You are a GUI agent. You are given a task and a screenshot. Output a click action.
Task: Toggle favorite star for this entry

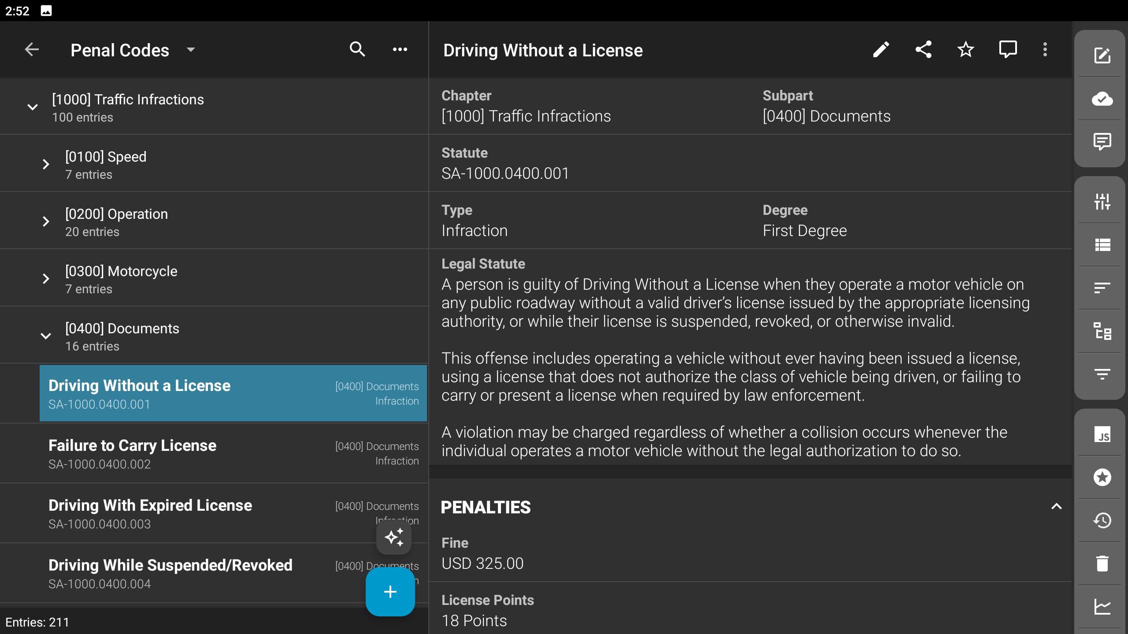[x=965, y=50]
